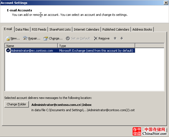Image resolution: width=169 pixels, height=137 pixels.
Task: Switch to the Published Calendars tab
Action: click(116, 29)
